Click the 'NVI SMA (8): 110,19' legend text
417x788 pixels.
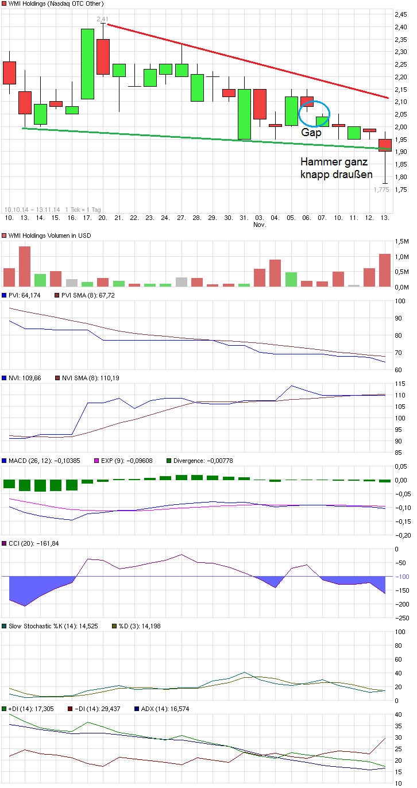coord(91,378)
